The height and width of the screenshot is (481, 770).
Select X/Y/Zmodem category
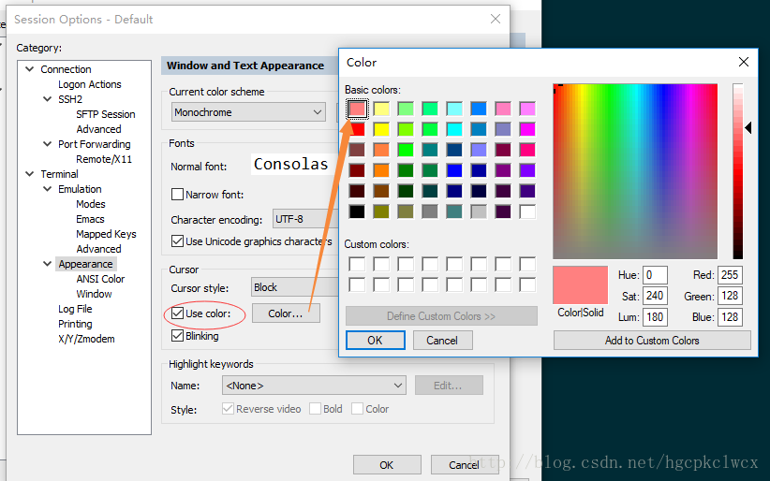pyautogui.click(x=86, y=339)
